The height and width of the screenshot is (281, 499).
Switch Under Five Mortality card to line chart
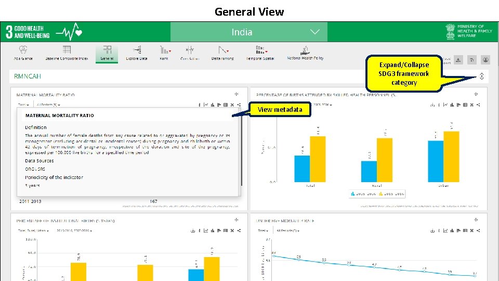[x=445, y=231]
